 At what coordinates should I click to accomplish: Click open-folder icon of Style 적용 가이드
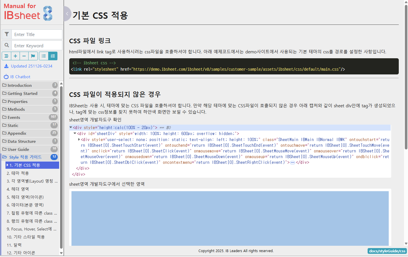point(5,157)
